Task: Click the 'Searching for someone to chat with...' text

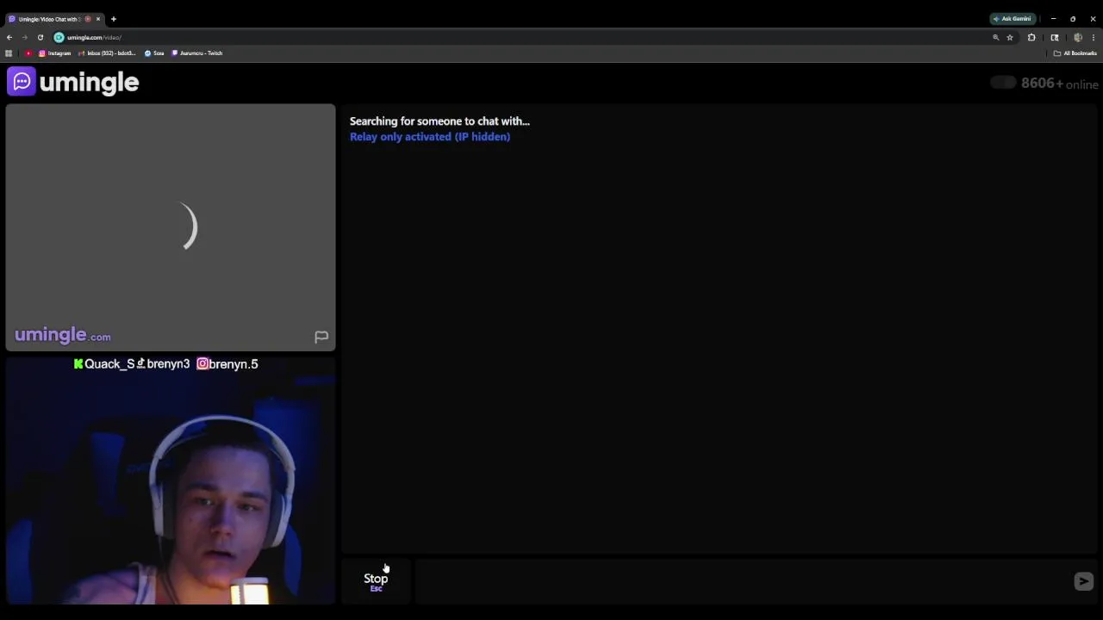Action: pos(439,121)
